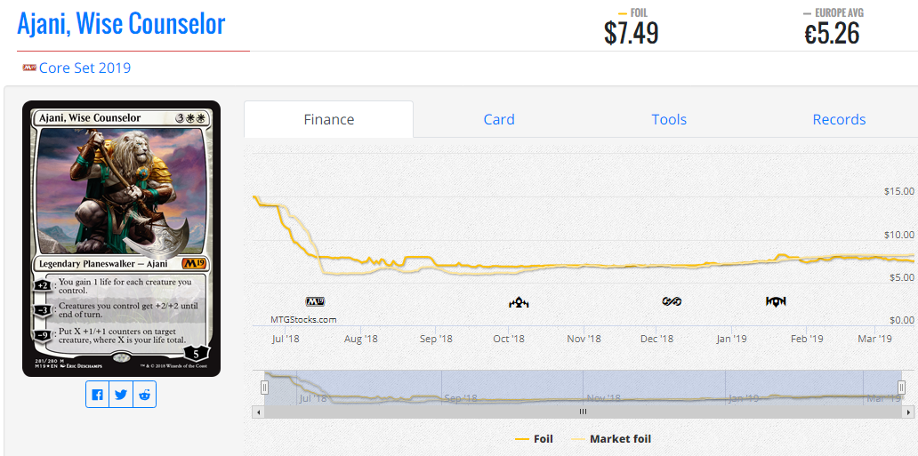This screenshot has width=918, height=456.
Task: Click the navigator scrollbar thumb
Action: pos(583,412)
